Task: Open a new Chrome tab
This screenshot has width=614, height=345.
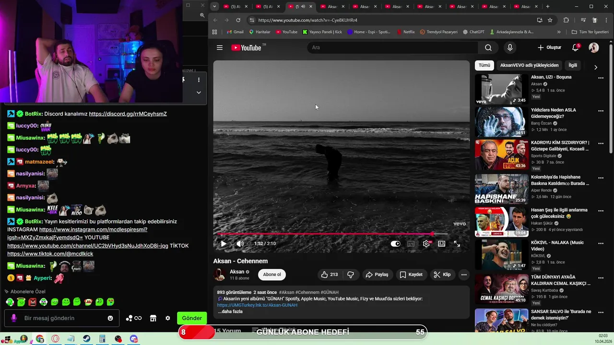Action: point(548,6)
